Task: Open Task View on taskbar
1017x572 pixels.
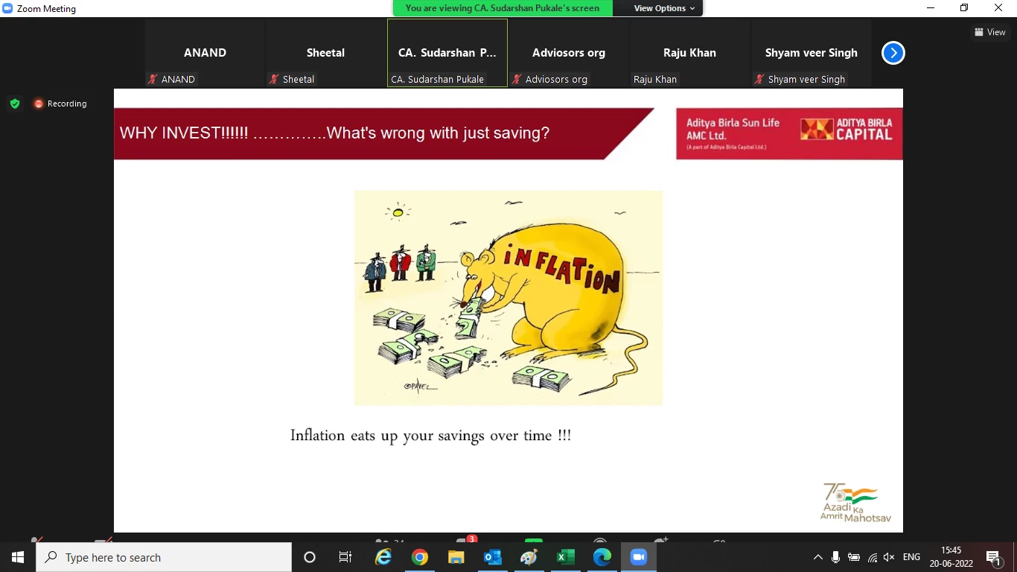Action: point(345,557)
